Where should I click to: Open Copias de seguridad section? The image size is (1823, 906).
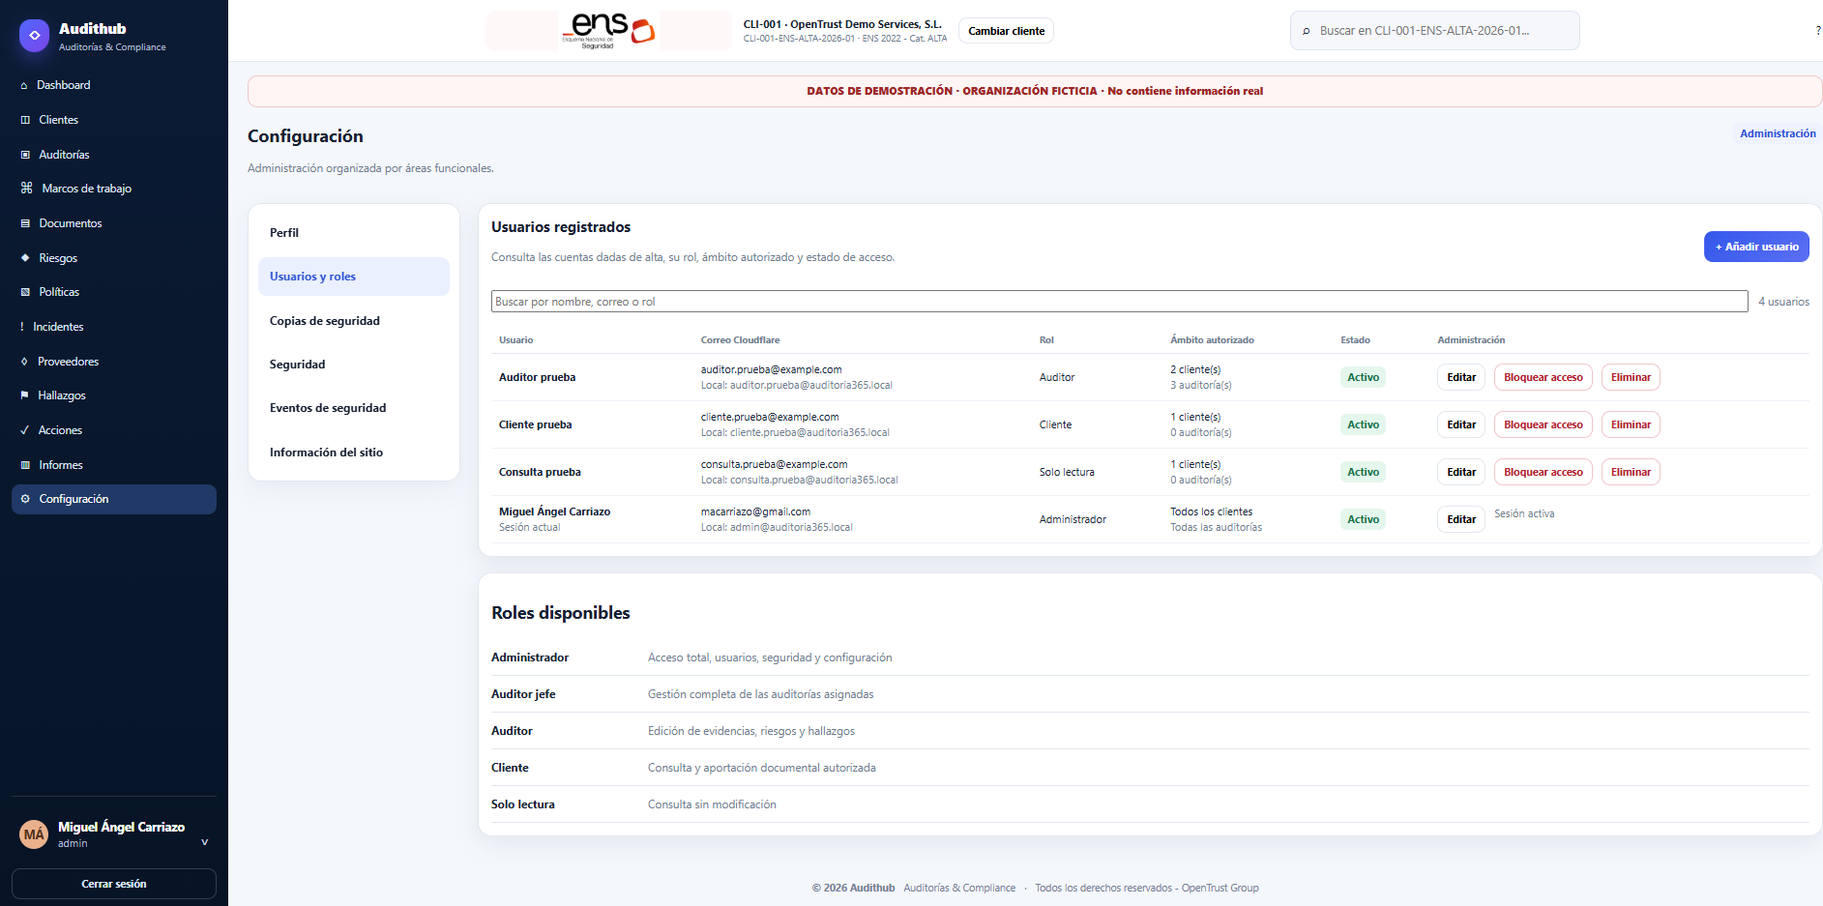(x=354, y=321)
